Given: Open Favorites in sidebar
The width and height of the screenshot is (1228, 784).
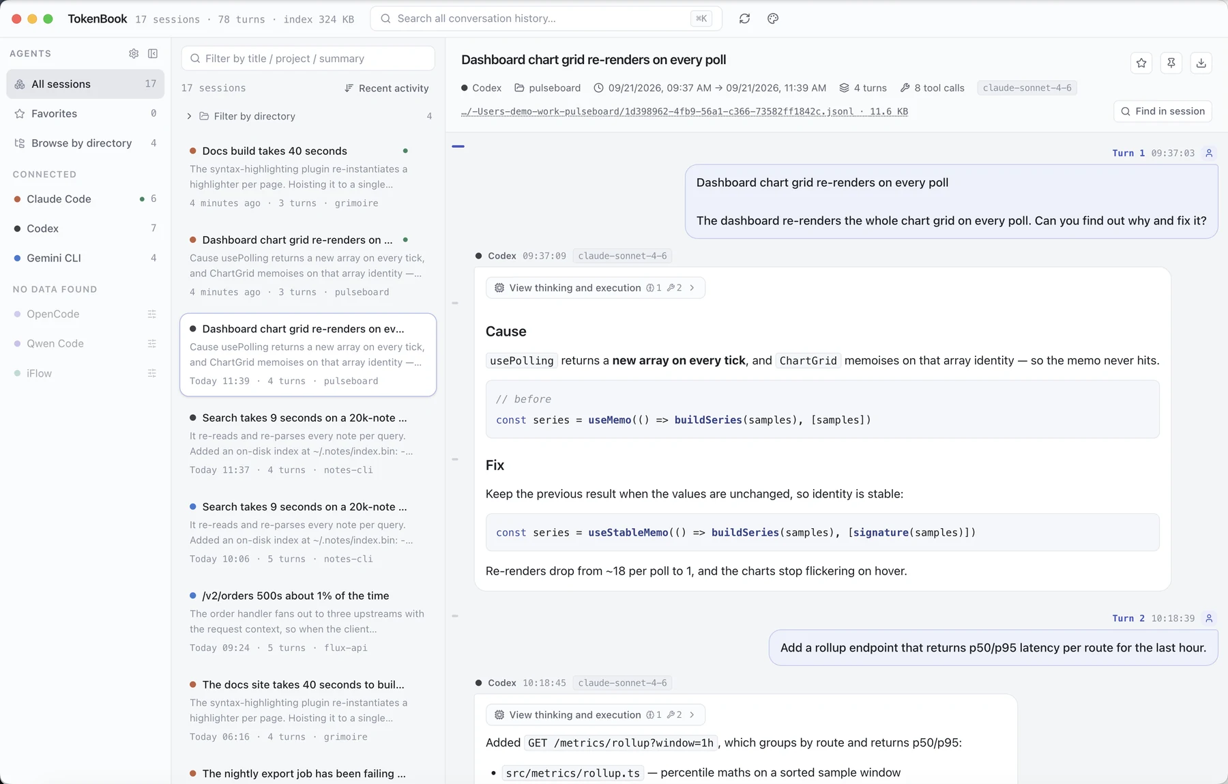Looking at the screenshot, I should coord(85,113).
